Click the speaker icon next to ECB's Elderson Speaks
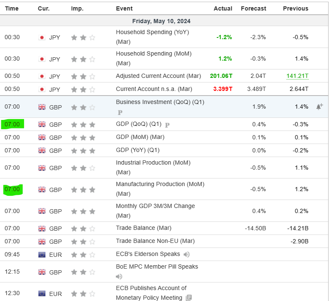This screenshot has height=301, width=329. click(187, 254)
